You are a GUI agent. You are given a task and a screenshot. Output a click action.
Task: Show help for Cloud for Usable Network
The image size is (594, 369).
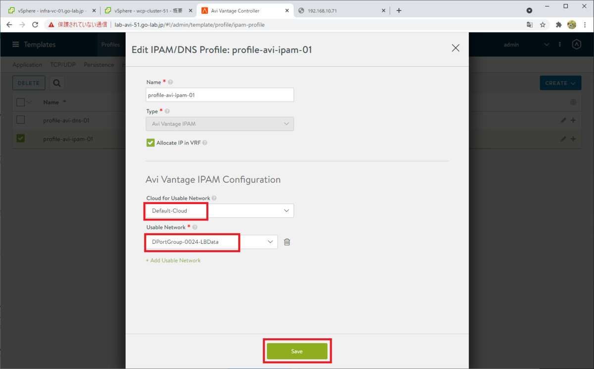pyautogui.click(x=214, y=198)
